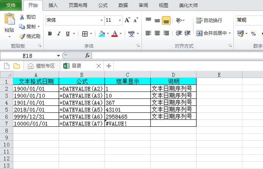The width and height of the screenshot is (263, 169).
Task: Apply the red font color
Action: [115, 34]
